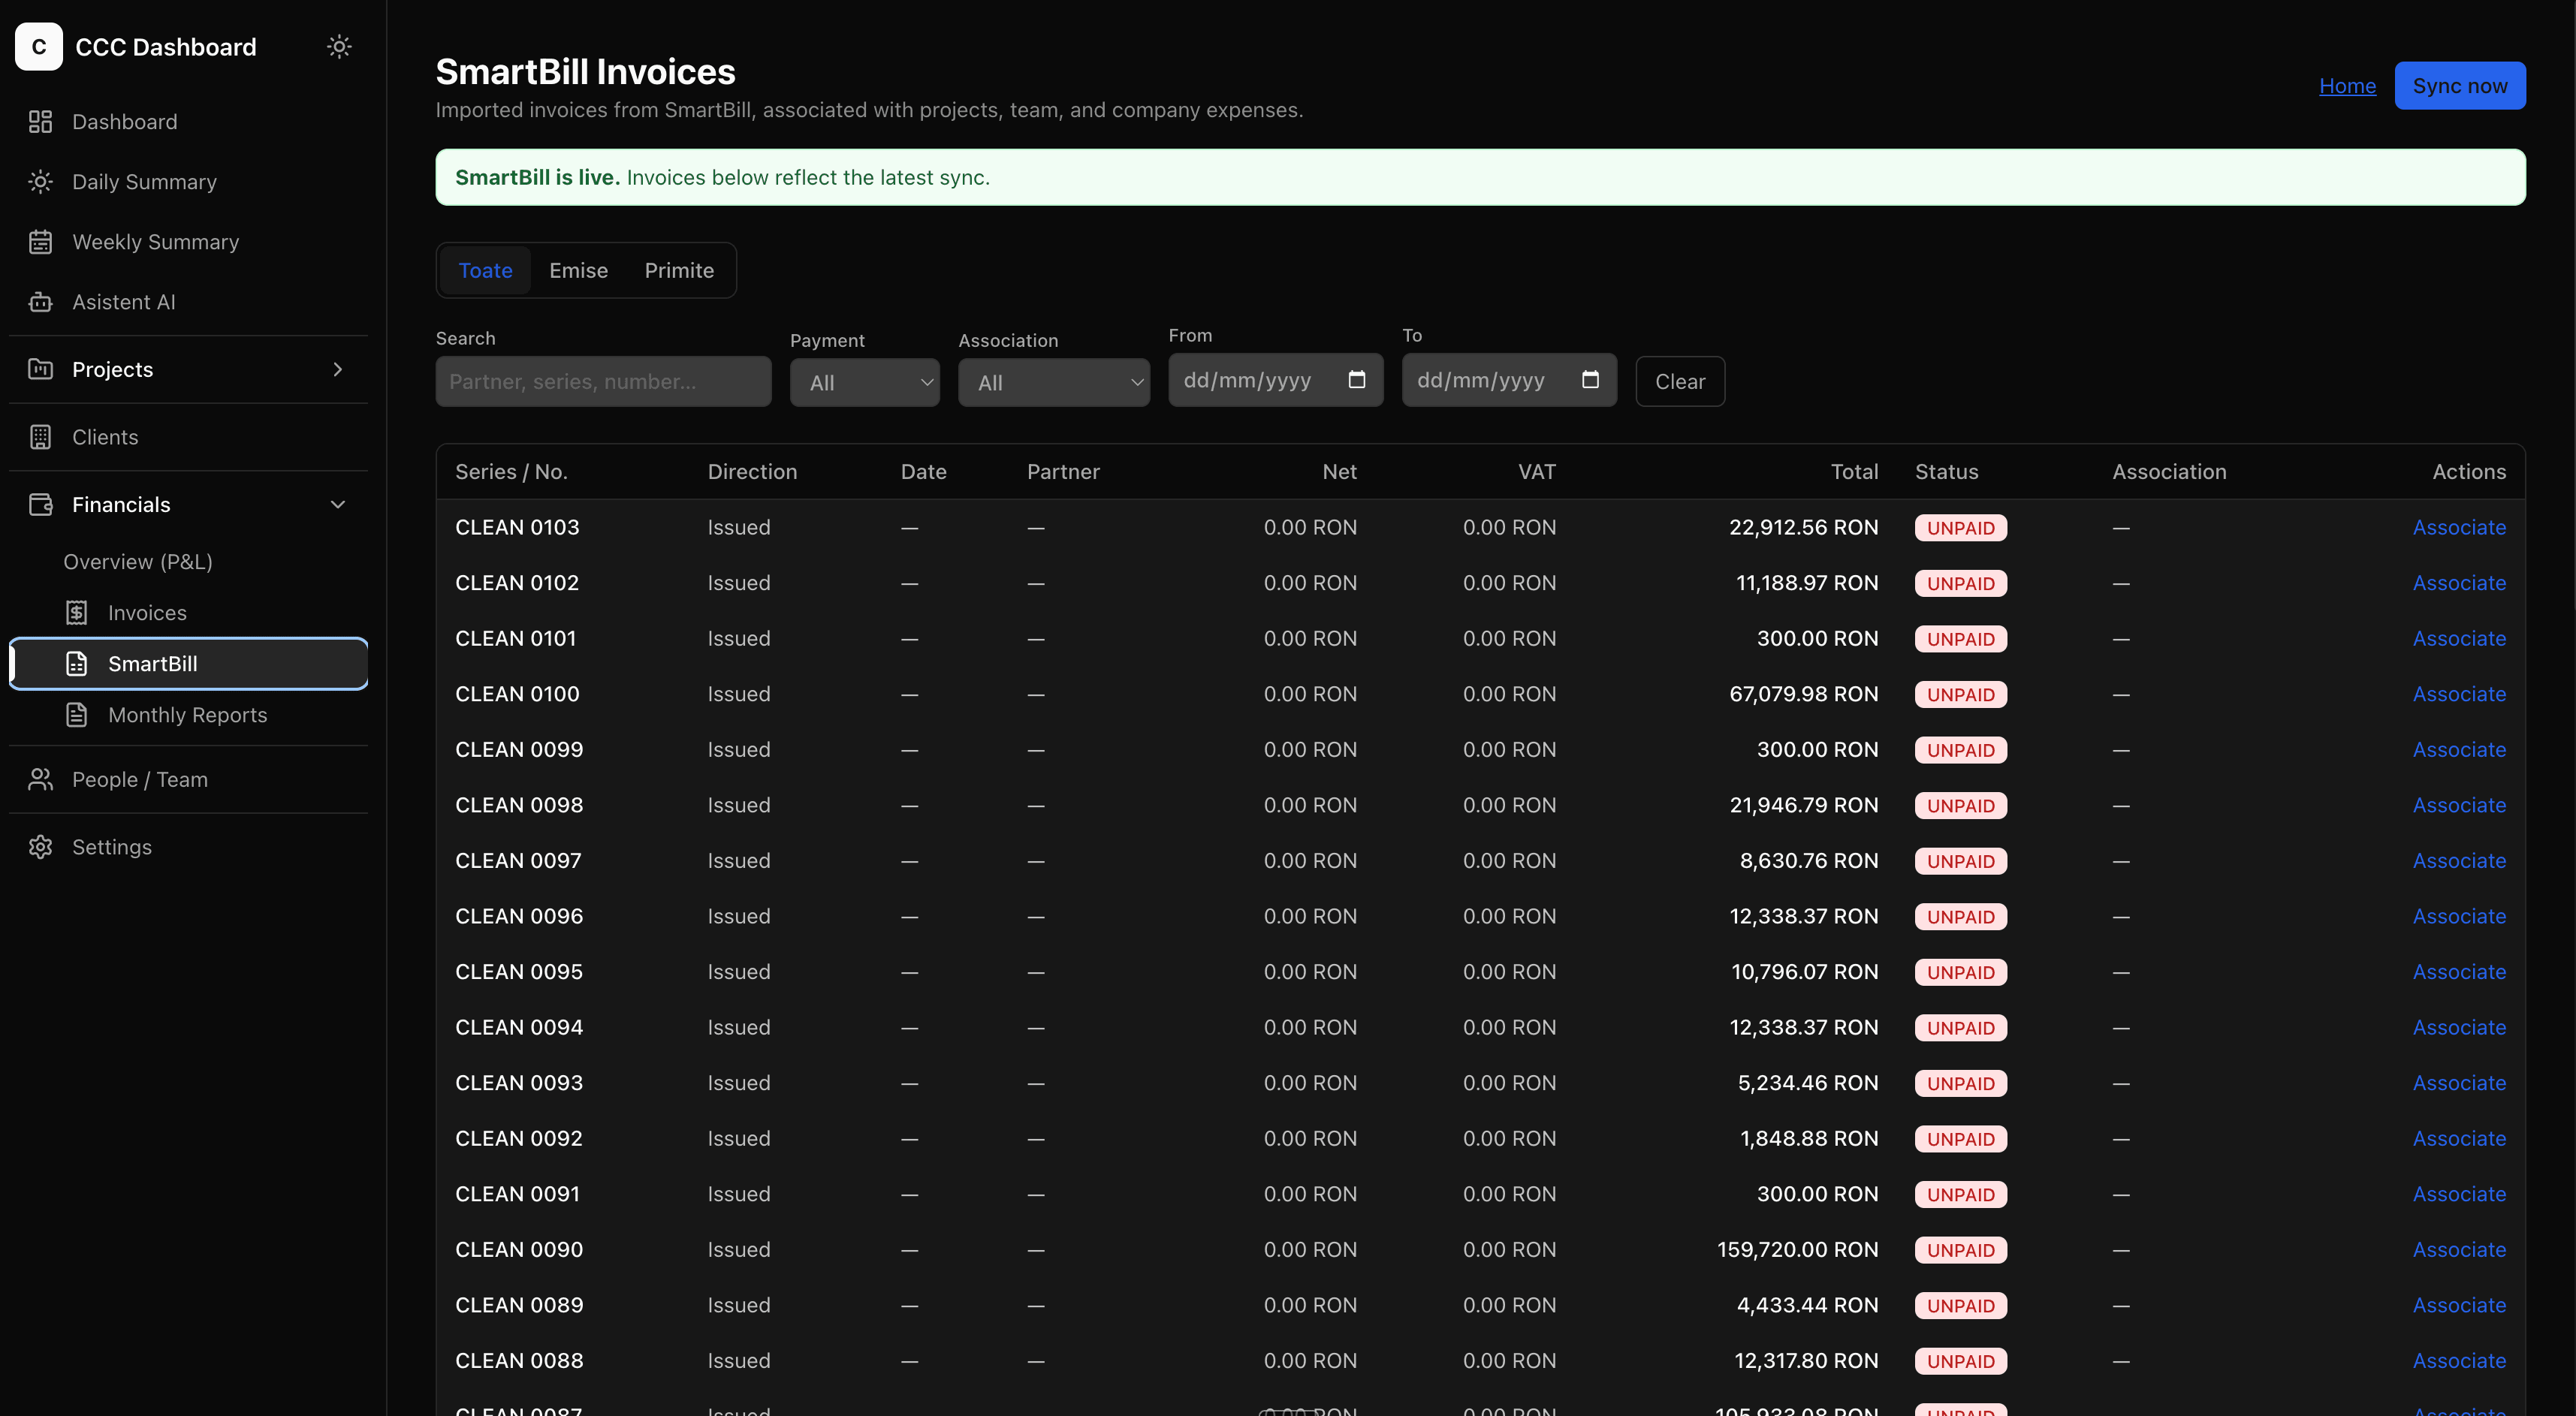This screenshot has height=1416, width=2576.
Task: Click UNPAID badge for CLEAN 0097
Action: (x=1960, y=860)
